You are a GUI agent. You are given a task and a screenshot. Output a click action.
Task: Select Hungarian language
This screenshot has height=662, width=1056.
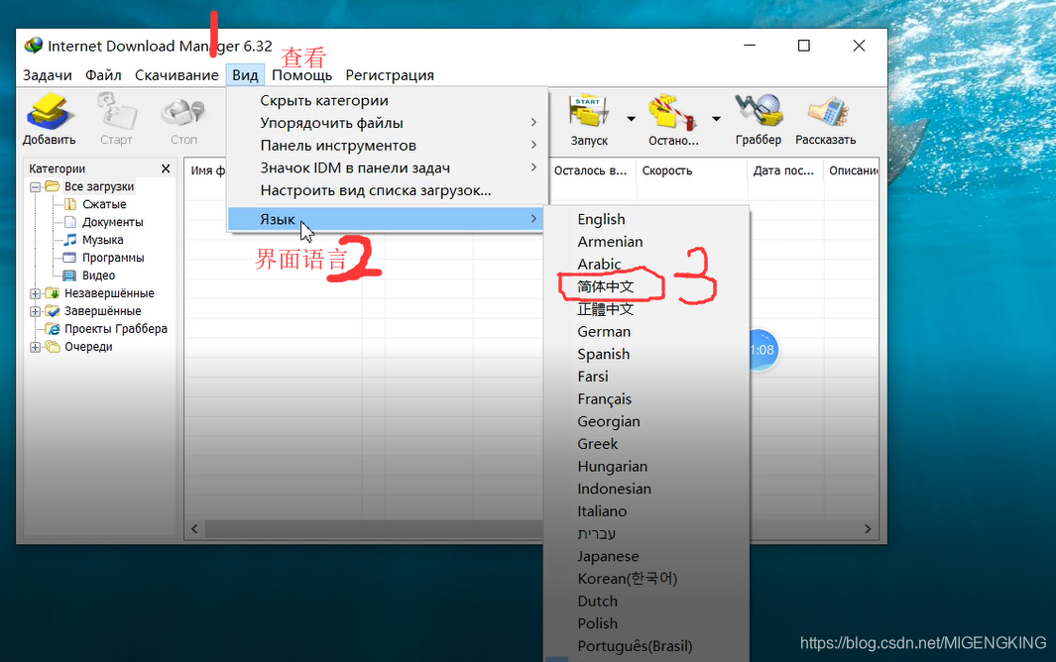point(612,467)
